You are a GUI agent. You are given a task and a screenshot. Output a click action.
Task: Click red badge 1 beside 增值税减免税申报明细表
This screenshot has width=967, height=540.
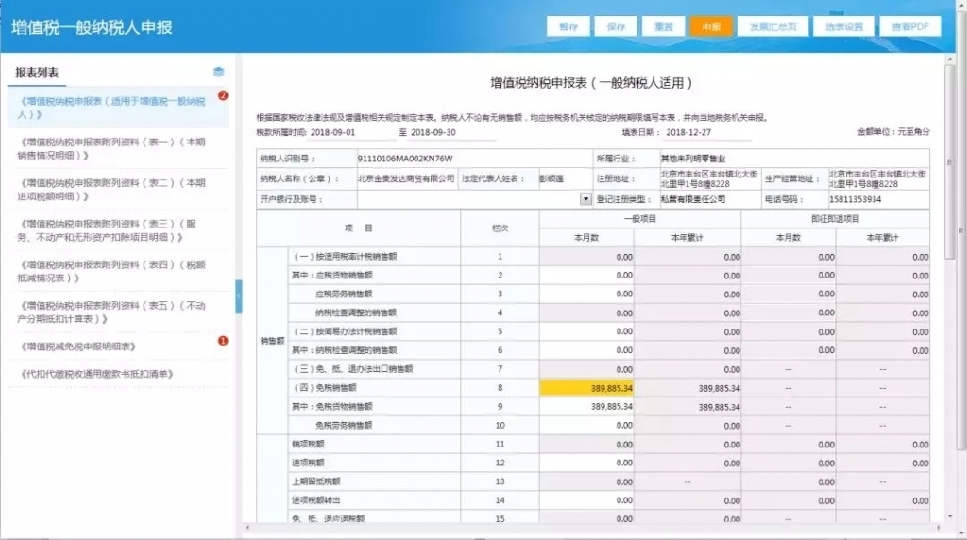223,341
